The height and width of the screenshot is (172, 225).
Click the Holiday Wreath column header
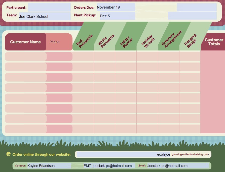pyautogui.click(x=148, y=41)
